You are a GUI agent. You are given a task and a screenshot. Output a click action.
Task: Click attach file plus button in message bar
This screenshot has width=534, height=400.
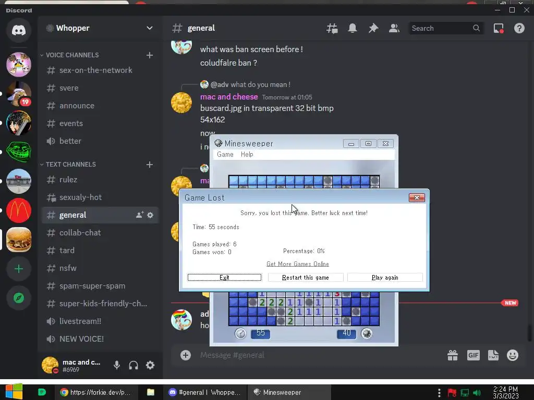coord(186,355)
